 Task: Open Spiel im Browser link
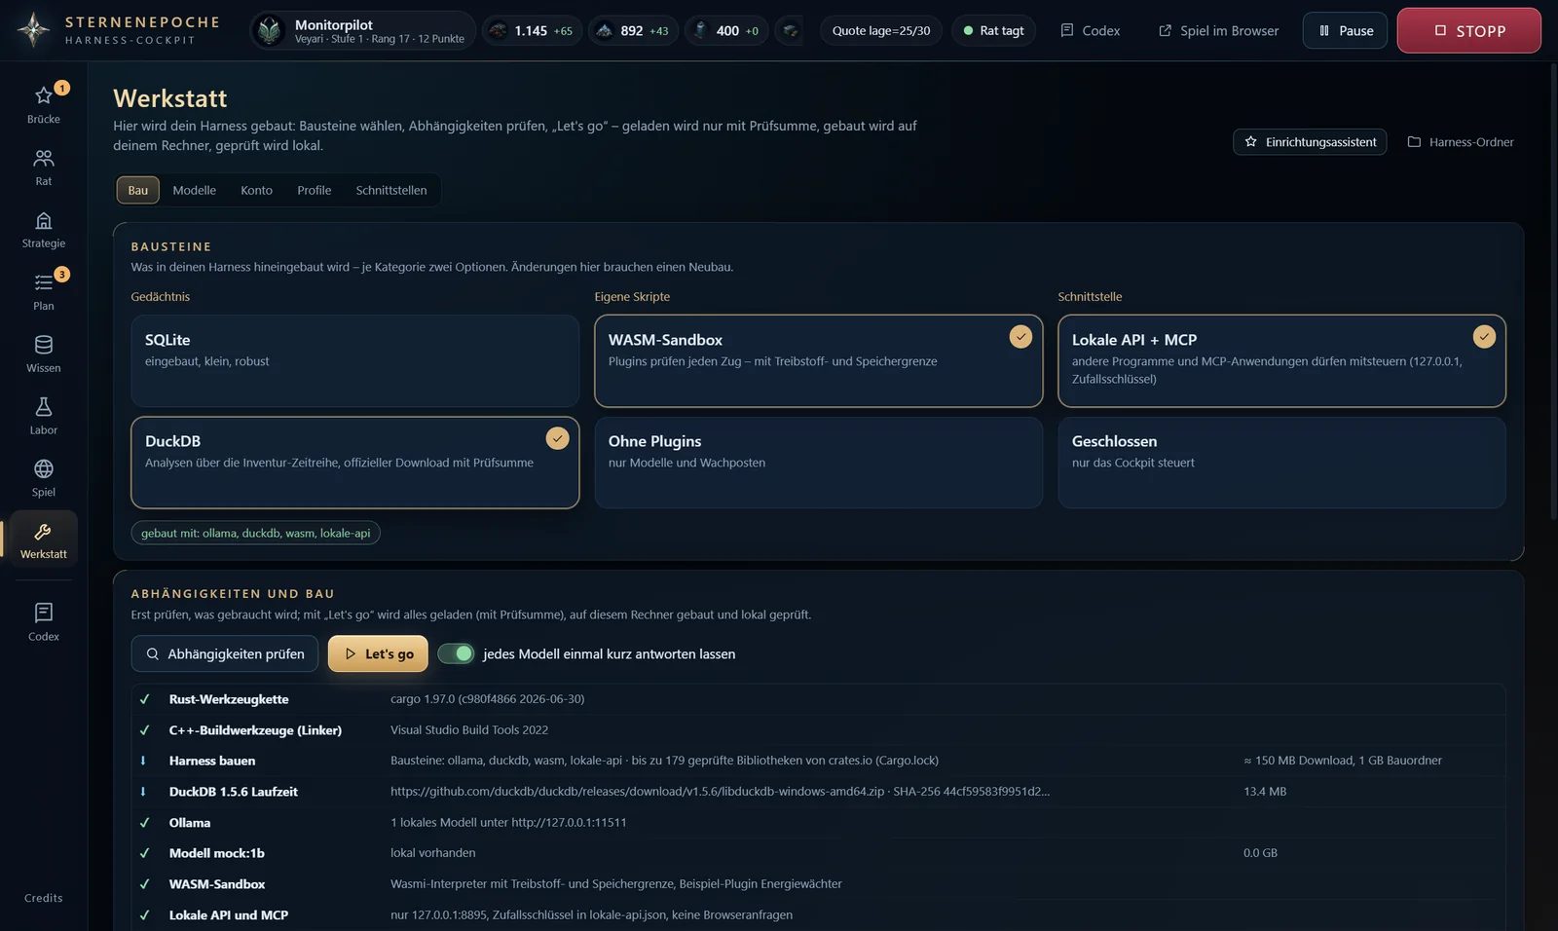click(1218, 30)
